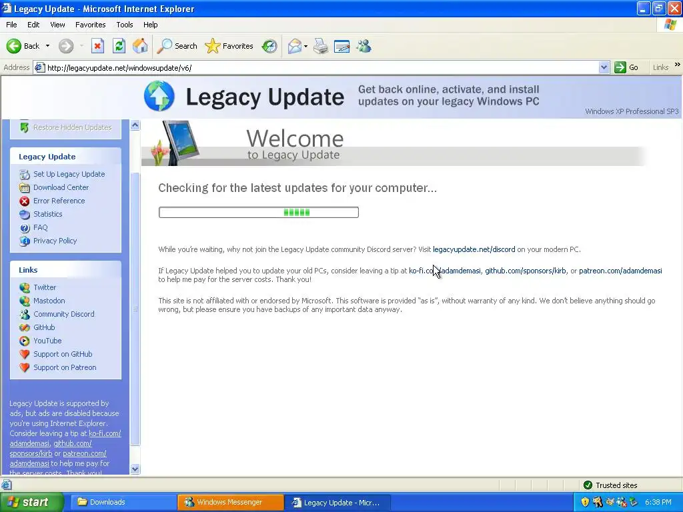Click the Support on GitHub heart icon
The image size is (683, 512).
tap(25, 354)
